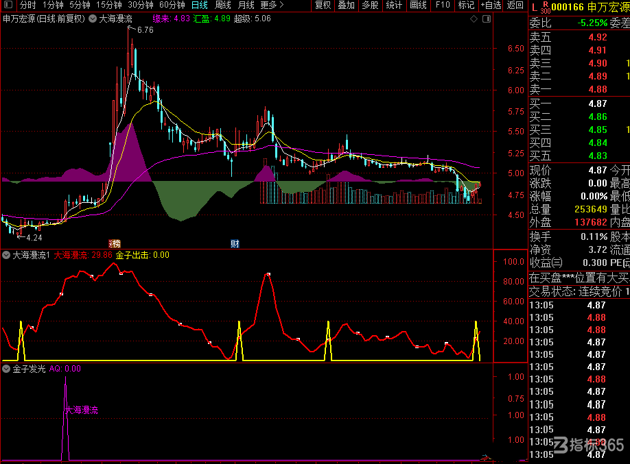
Task: Add stock with the +自选 button
Action: (491, 5)
